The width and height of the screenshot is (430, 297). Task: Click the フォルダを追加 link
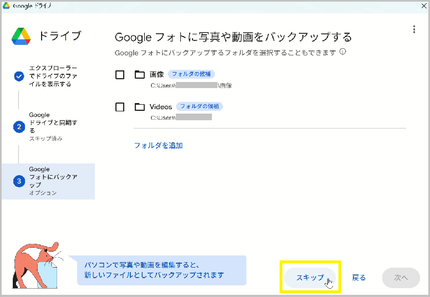(x=158, y=146)
